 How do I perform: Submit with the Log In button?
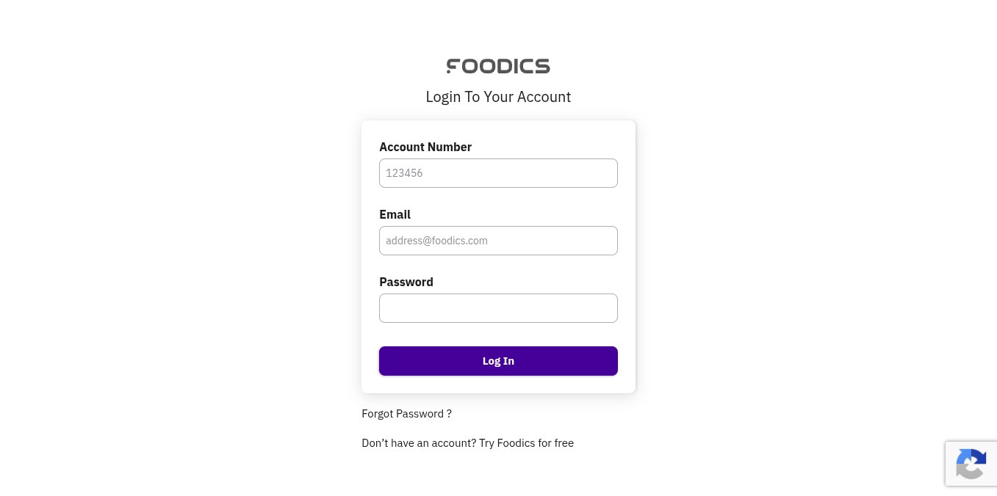click(x=498, y=361)
